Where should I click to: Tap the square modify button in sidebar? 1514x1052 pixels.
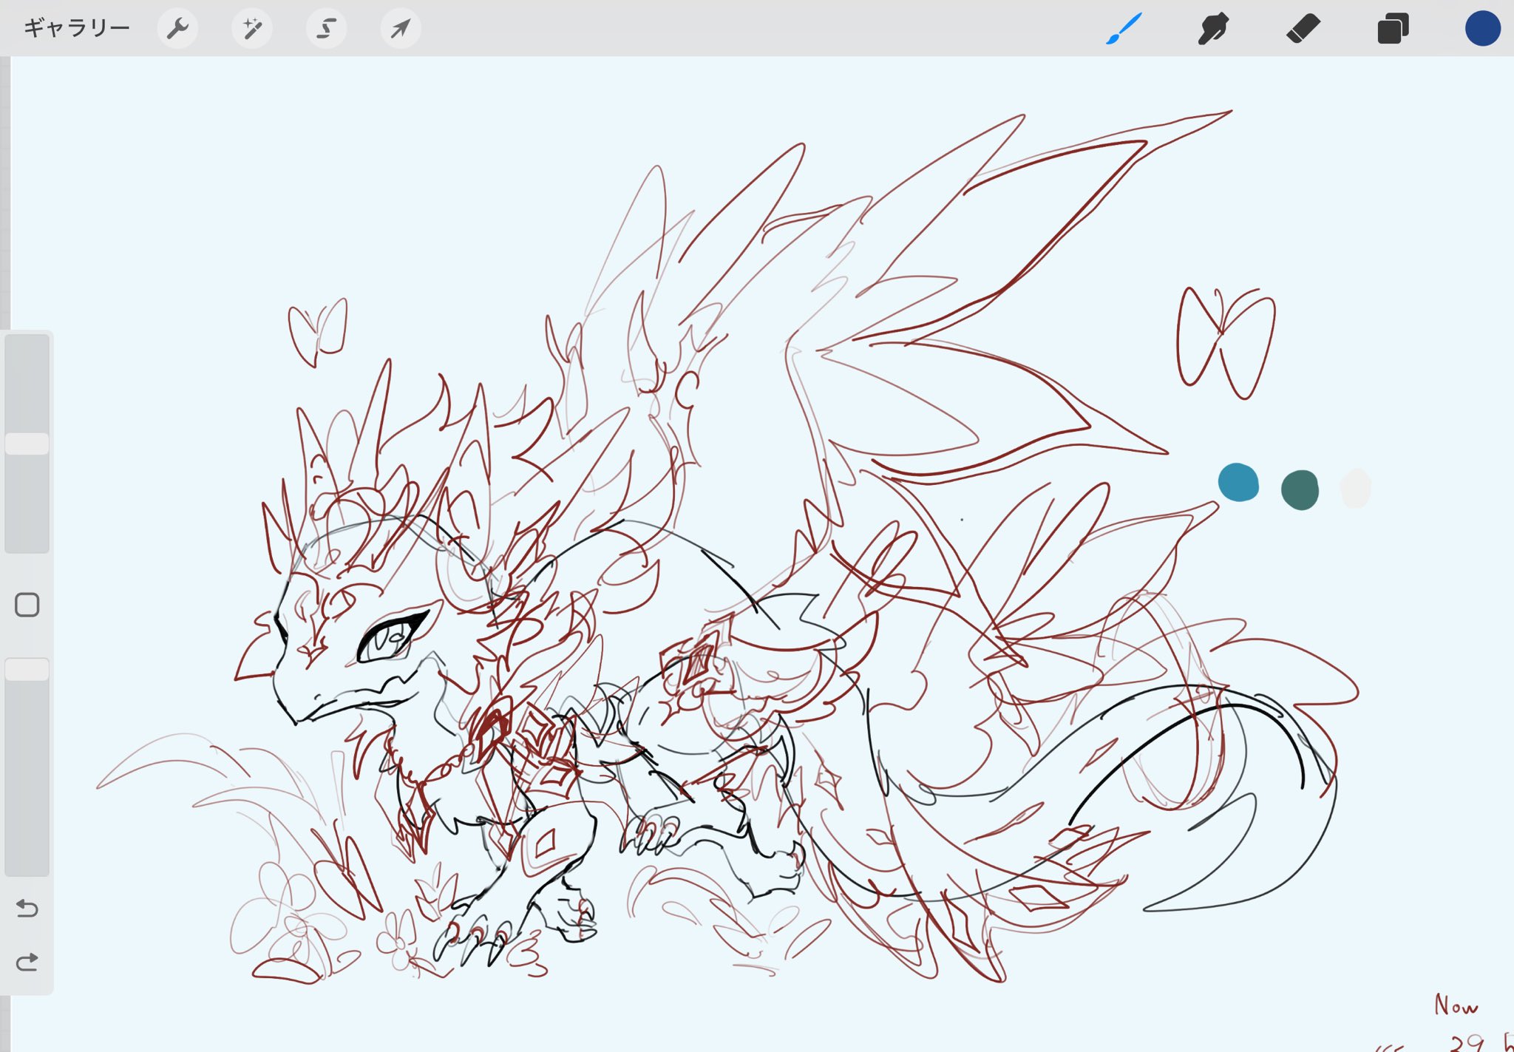pyautogui.click(x=27, y=605)
